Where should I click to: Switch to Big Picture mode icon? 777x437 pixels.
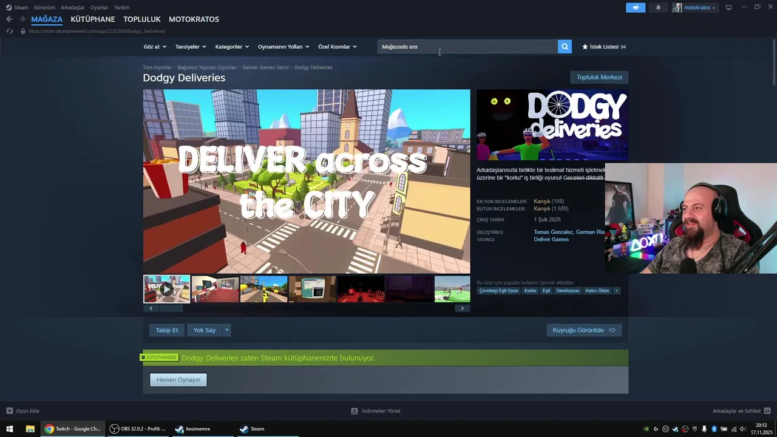(x=728, y=7)
